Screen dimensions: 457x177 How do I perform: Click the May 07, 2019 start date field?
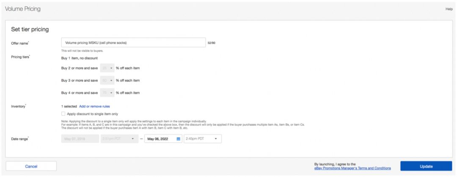80,139
